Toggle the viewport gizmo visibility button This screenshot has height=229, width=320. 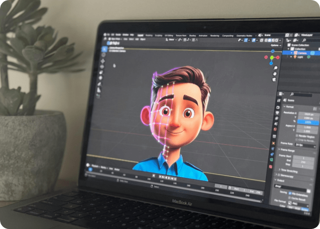pyautogui.click(x=246, y=40)
